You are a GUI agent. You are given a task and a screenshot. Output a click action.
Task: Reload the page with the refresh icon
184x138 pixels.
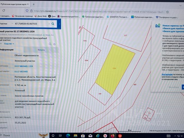4,11
